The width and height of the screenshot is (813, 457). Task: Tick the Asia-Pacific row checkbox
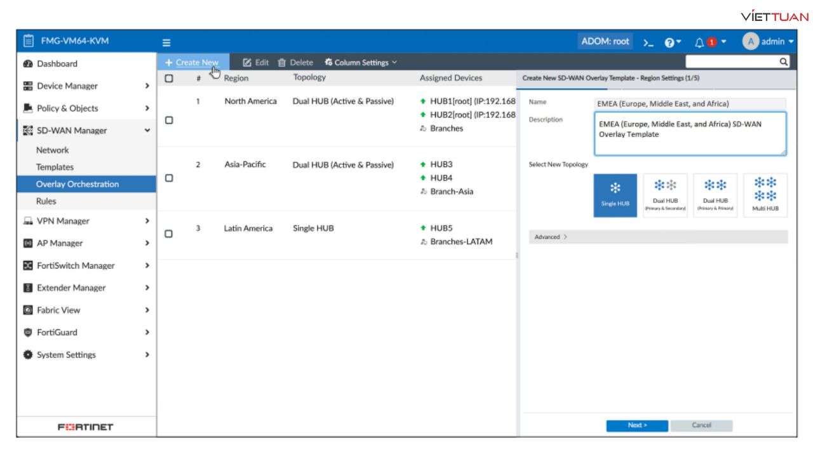click(169, 178)
